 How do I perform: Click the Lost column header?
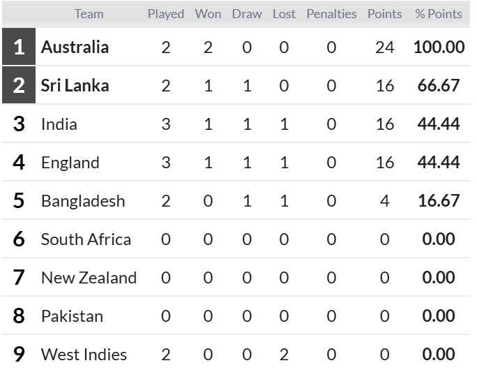click(284, 14)
